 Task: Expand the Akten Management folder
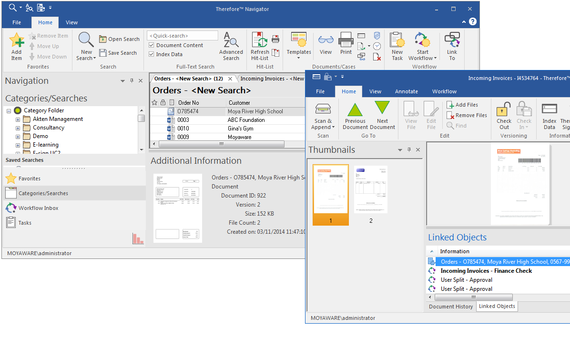(x=18, y=119)
